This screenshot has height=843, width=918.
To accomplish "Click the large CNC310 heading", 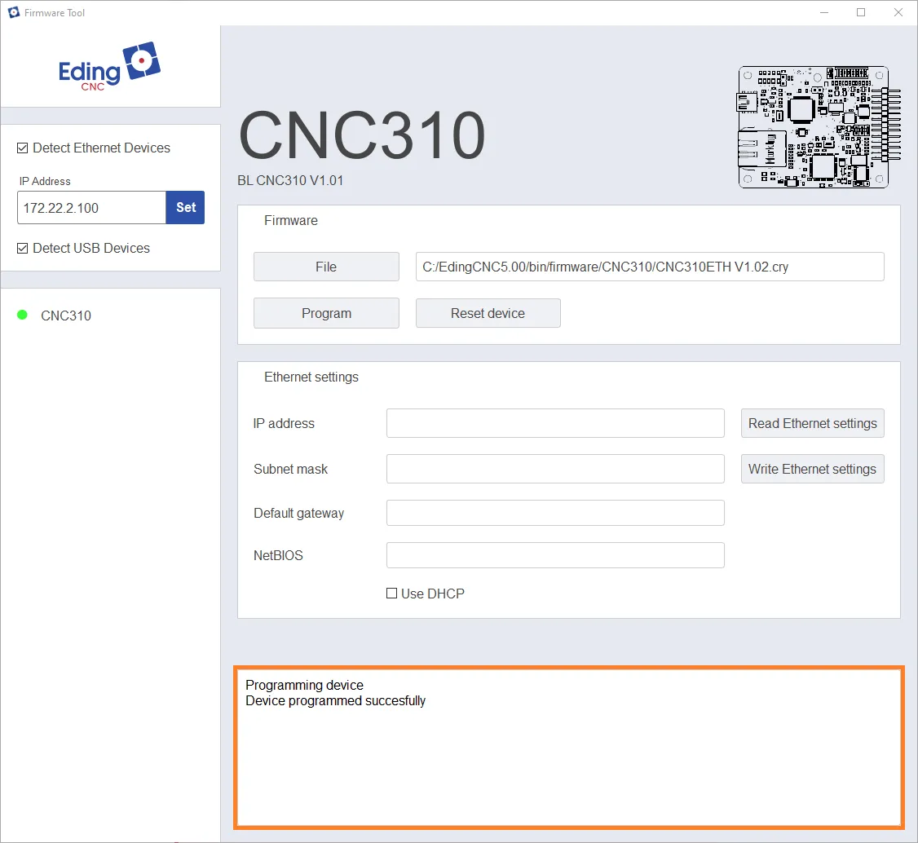I will pyautogui.click(x=363, y=135).
